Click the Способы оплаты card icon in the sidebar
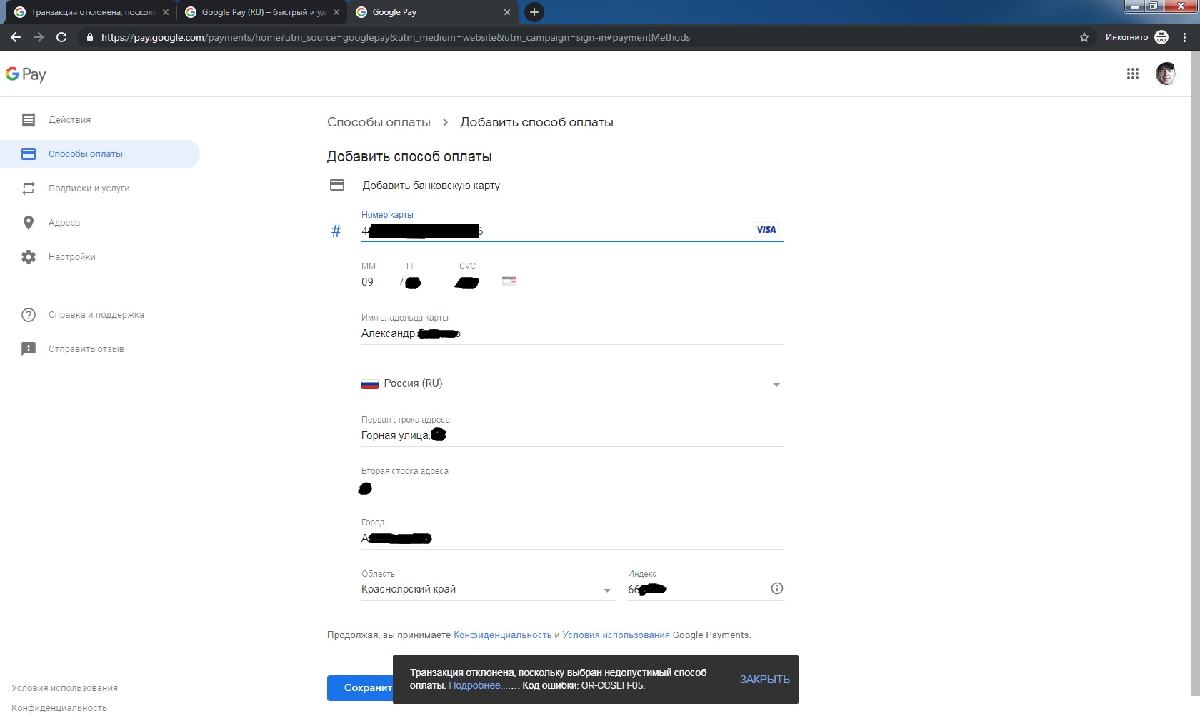Image resolution: width=1200 pixels, height=721 pixels. pyautogui.click(x=29, y=154)
